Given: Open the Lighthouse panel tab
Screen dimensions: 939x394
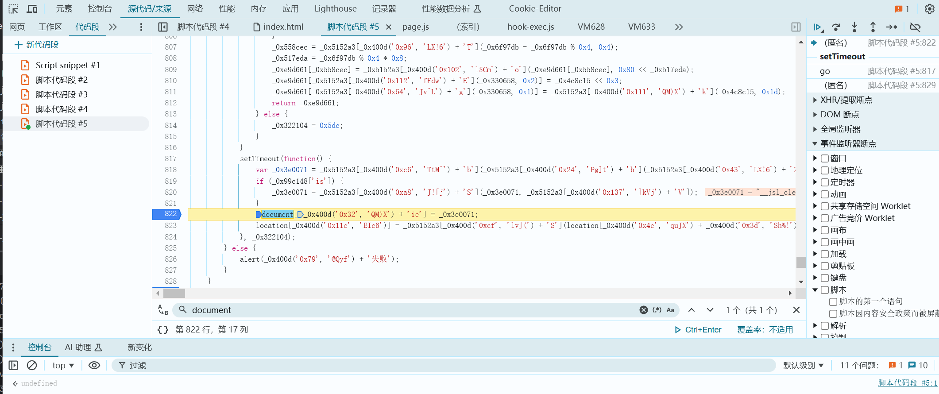Looking at the screenshot, I should [x=335, y=8].
